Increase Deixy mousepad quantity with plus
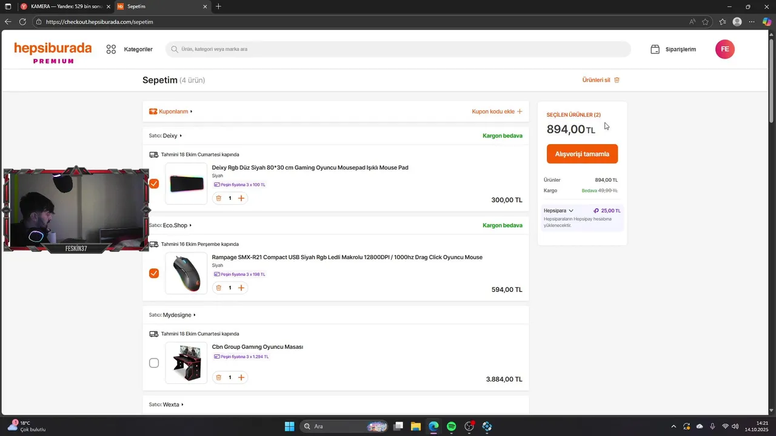Image resolution: width=776 pixels, height=436 pixels. click(241, 198)
